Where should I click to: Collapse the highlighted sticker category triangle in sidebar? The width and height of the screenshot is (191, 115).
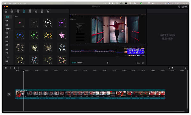pyautogui.click(x=5, y=17)
